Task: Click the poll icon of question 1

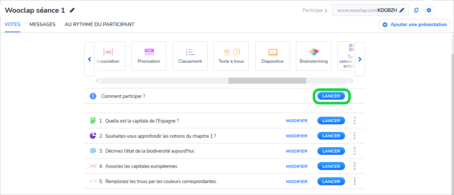Action: coord(93,121)
